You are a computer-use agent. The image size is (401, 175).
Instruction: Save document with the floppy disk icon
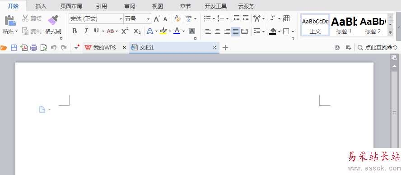point(14,48)
